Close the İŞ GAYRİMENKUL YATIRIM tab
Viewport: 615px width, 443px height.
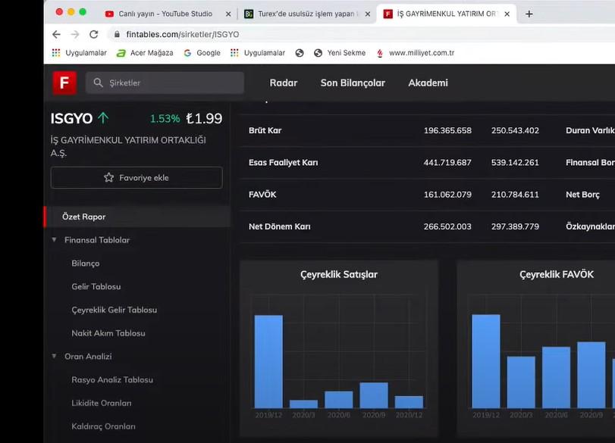click(507, 14)
